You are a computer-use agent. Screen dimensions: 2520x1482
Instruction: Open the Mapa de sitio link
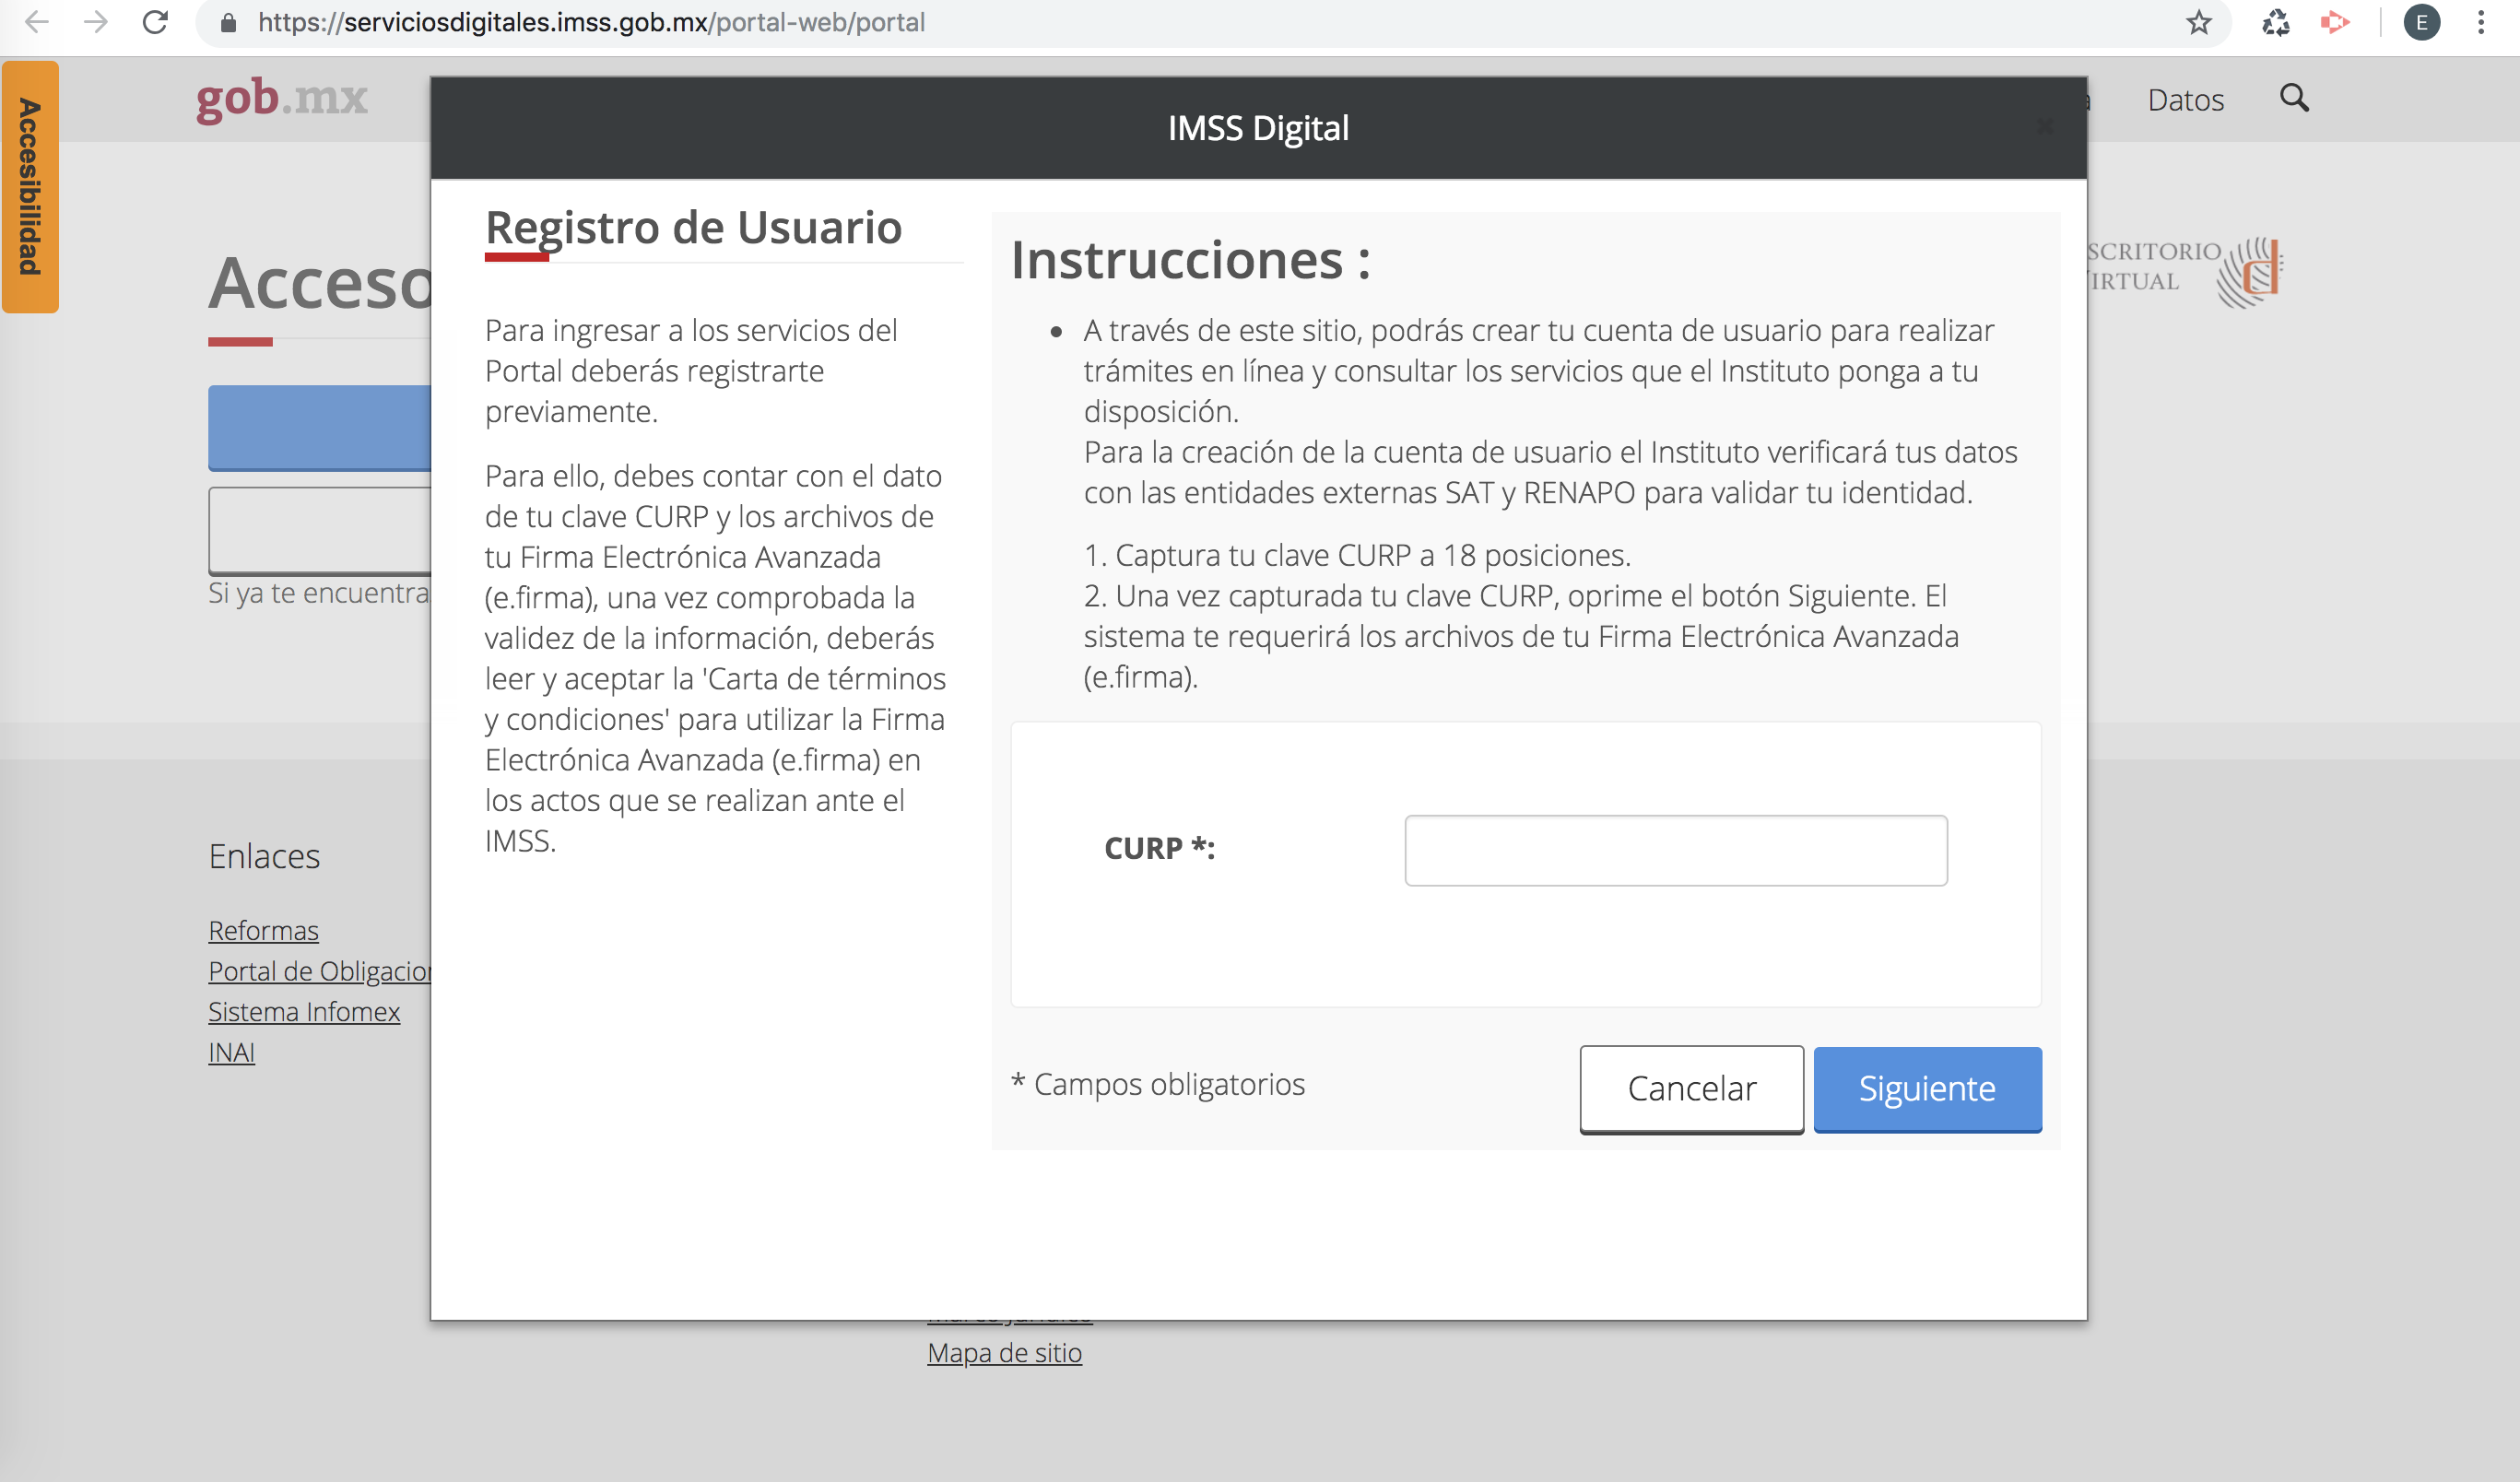[x=1004, y=1352]
